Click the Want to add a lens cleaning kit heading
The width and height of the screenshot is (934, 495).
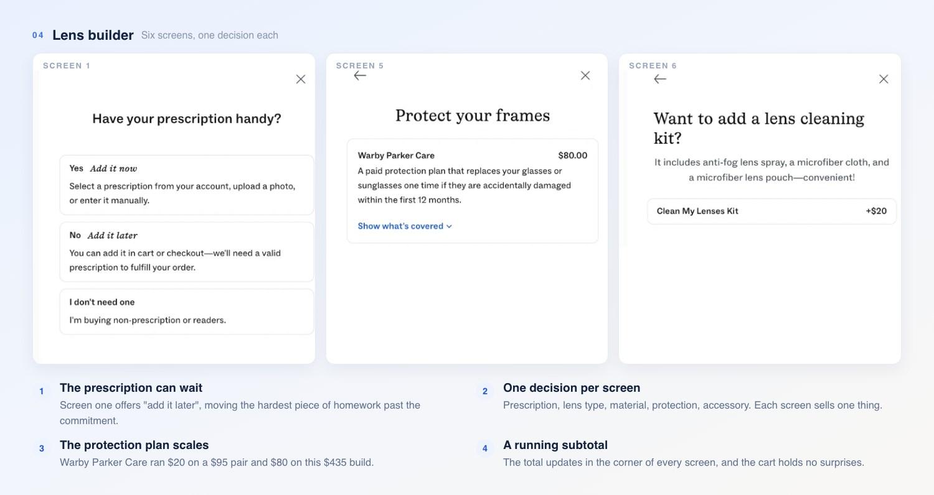point(759,128)
